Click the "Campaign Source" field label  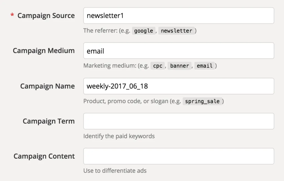(x=46, y=16)
